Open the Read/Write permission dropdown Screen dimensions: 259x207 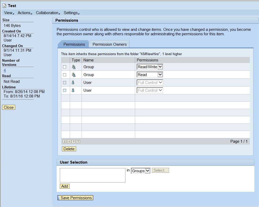pos(150,67)
